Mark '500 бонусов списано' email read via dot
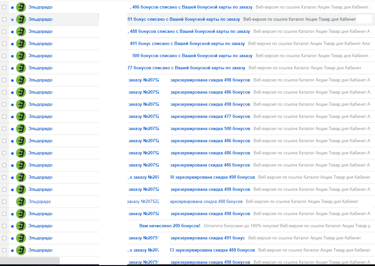Screen dimensions: 375x266 (12, 56)
